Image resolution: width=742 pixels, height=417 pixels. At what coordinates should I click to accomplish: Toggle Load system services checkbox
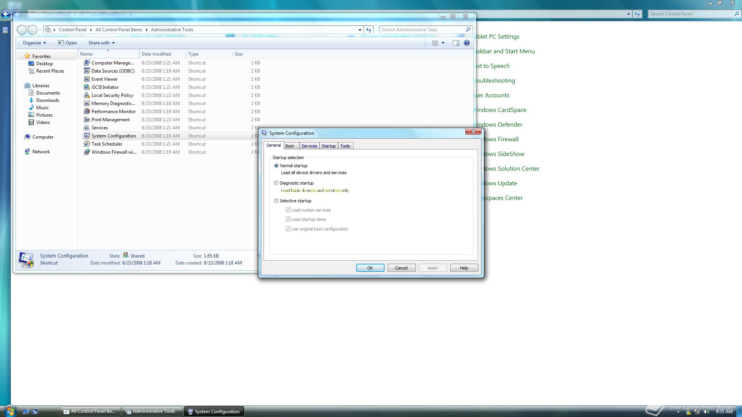[288, 210]
